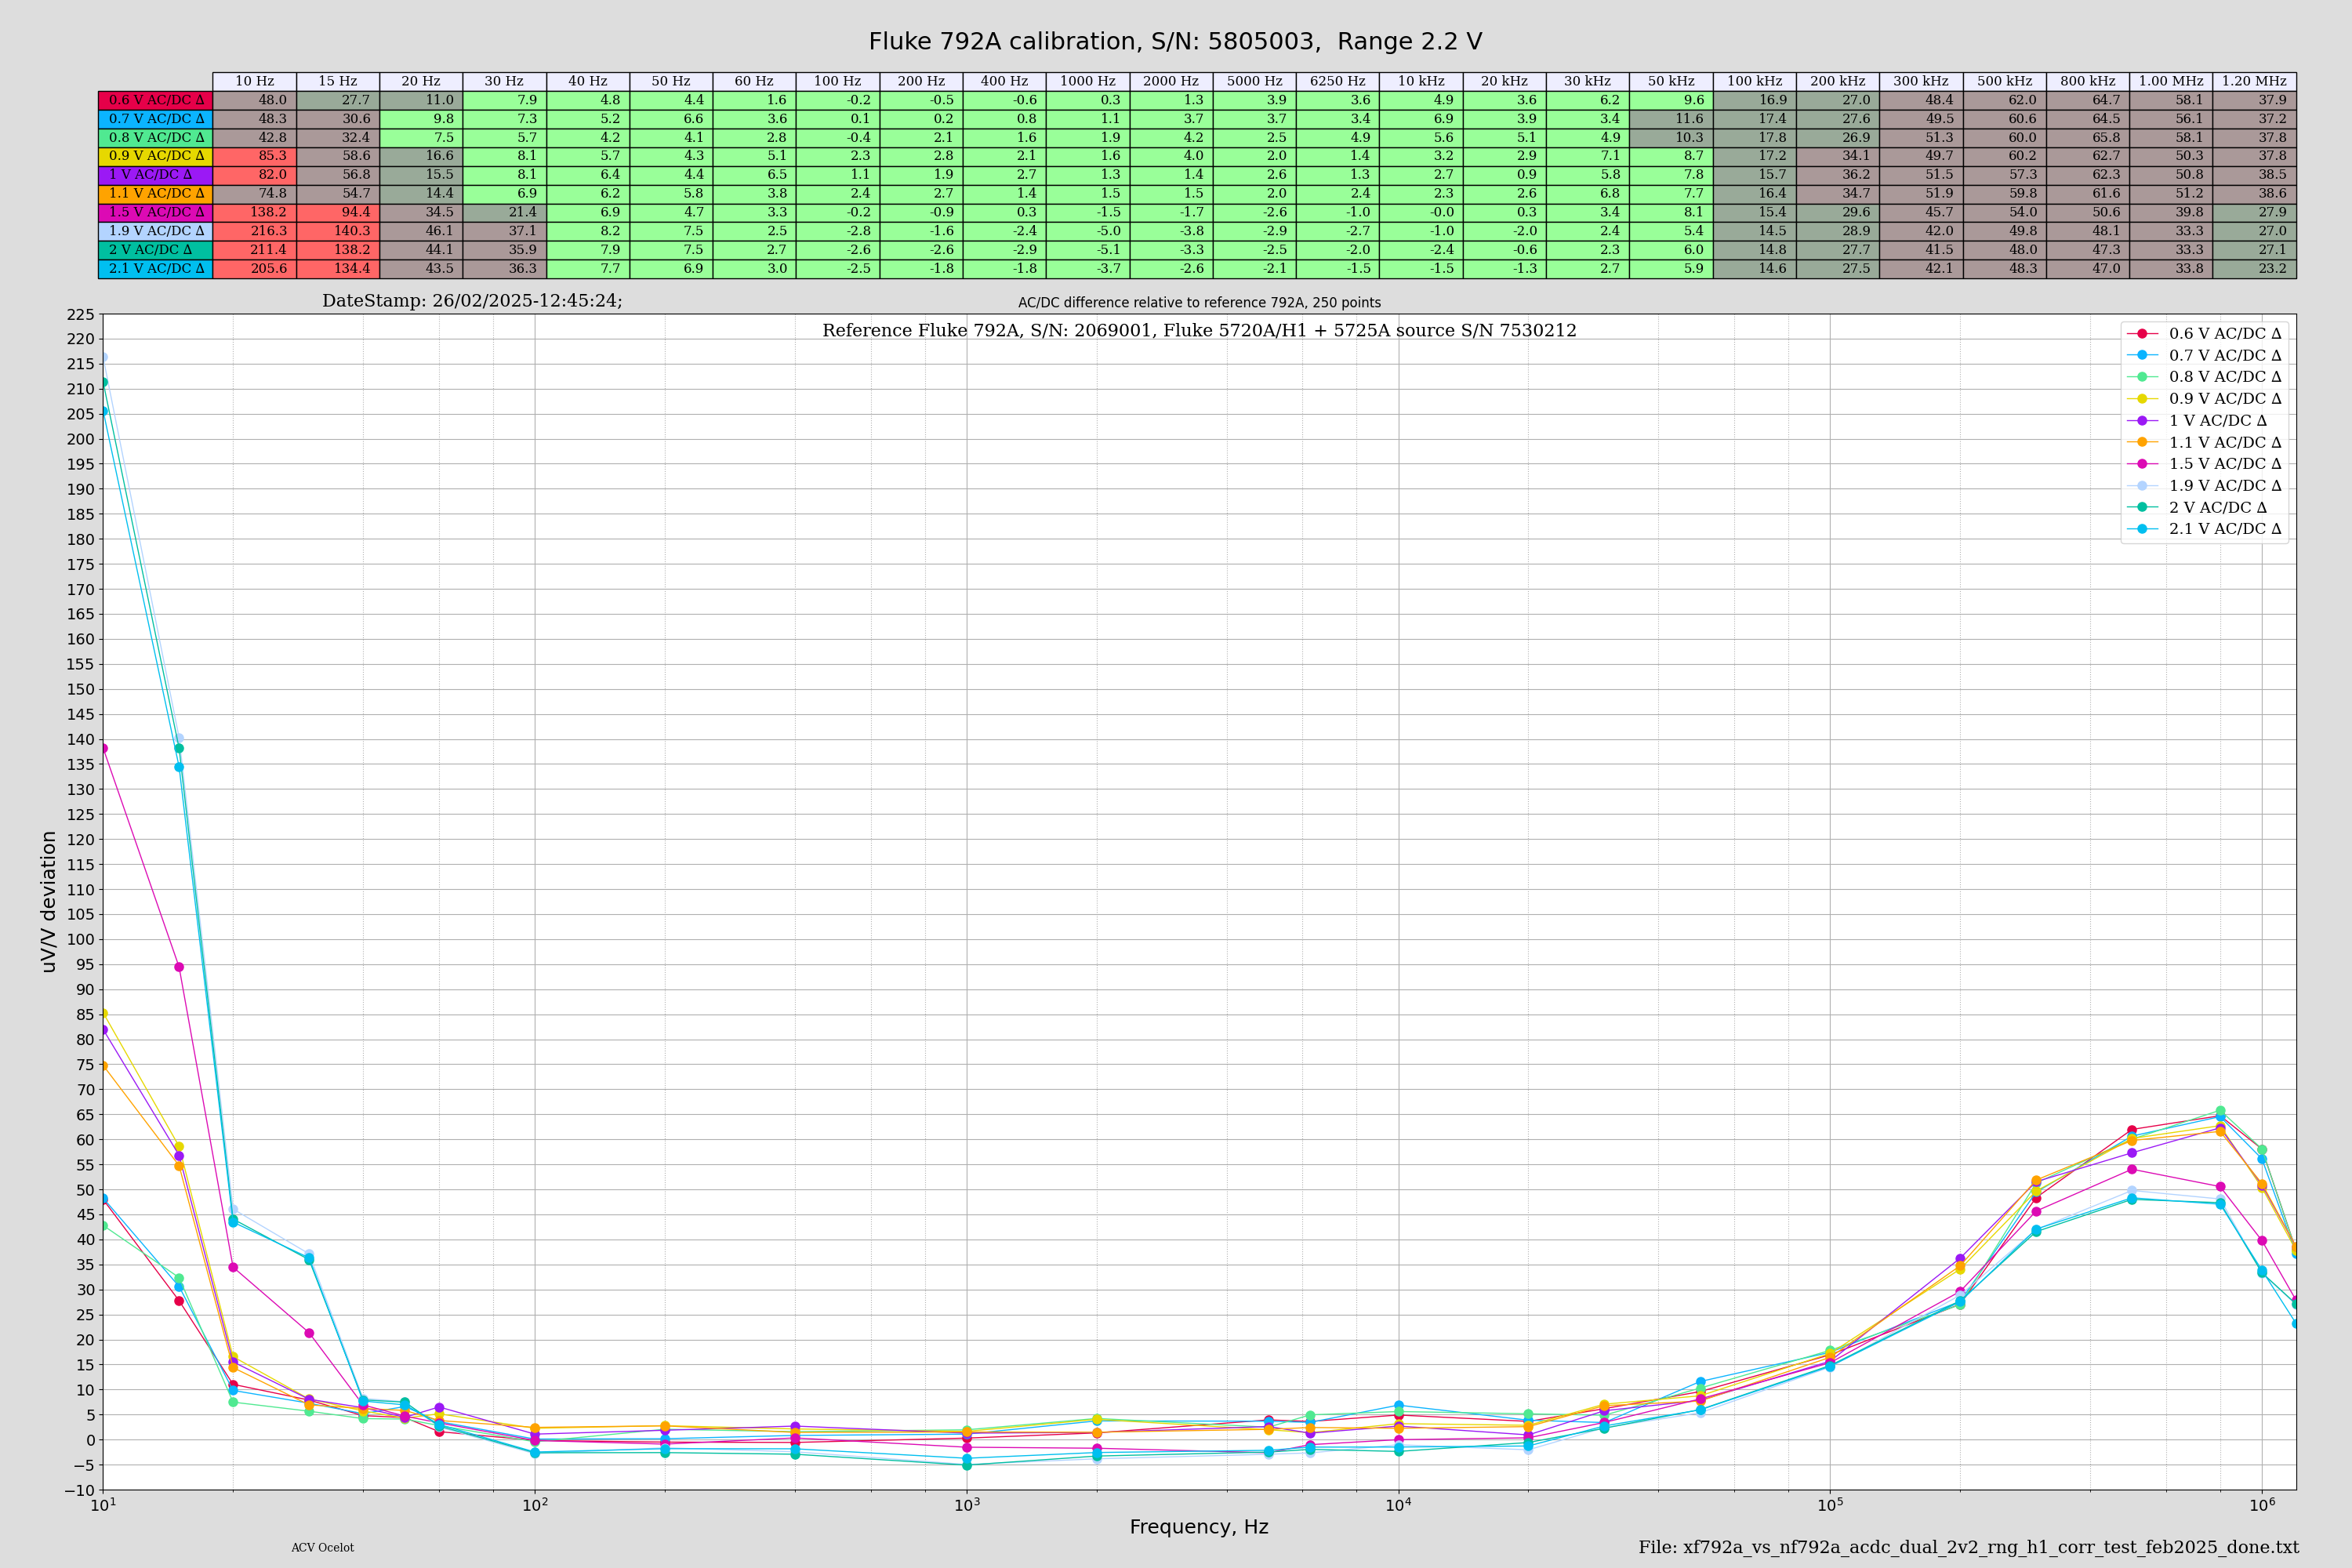Select the 10 Hz column header
Viewport: 2352px width, 1568px height.
click(255, 81)
